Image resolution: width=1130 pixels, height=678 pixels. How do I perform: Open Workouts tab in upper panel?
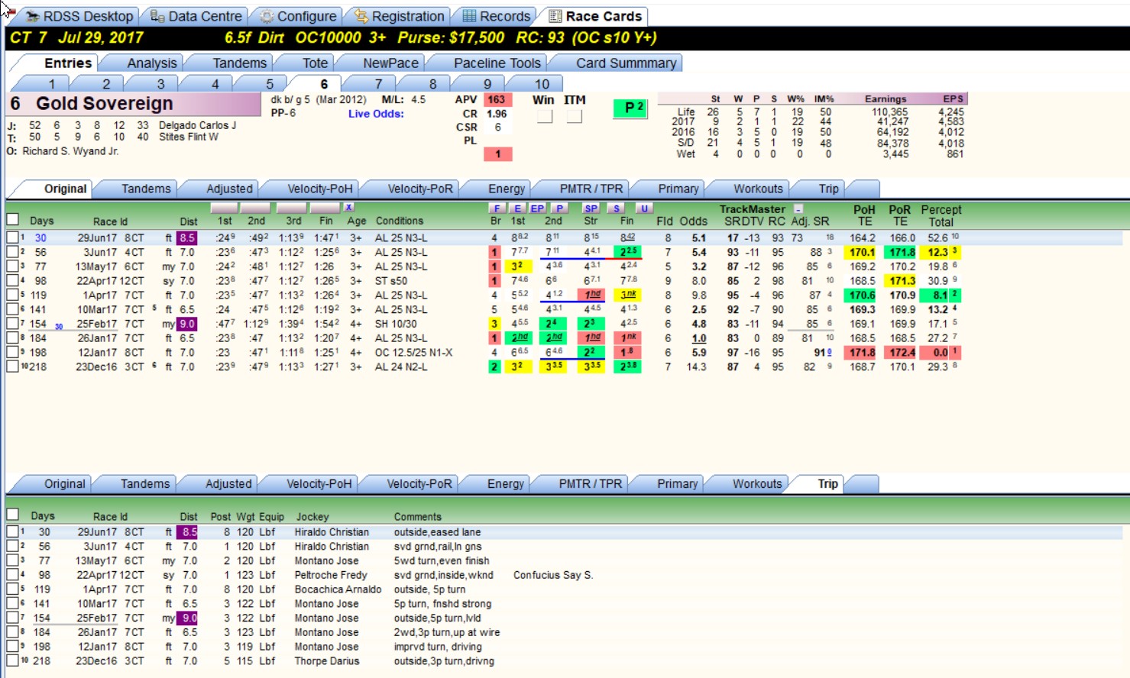tap(758, 189)
